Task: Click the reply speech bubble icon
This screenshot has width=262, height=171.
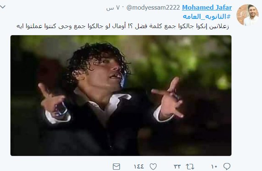Action: [x=227, y=166]
